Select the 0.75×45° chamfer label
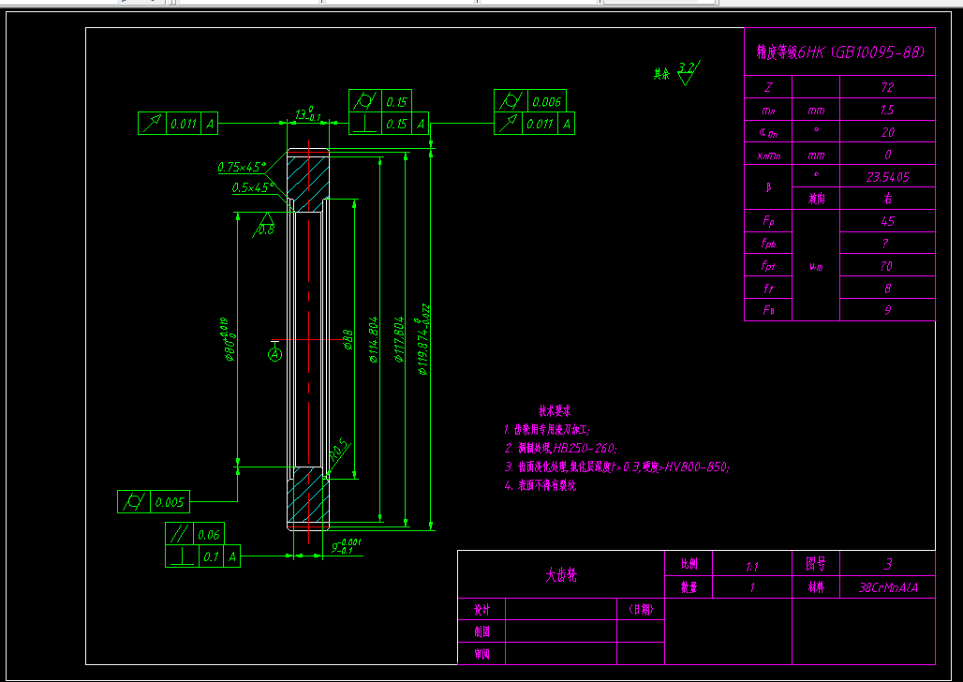This screenshot has height=682, width=963. [x=242, y=167]
